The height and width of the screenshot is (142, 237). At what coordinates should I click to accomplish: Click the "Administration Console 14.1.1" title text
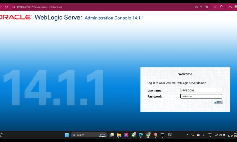point(114,18)
